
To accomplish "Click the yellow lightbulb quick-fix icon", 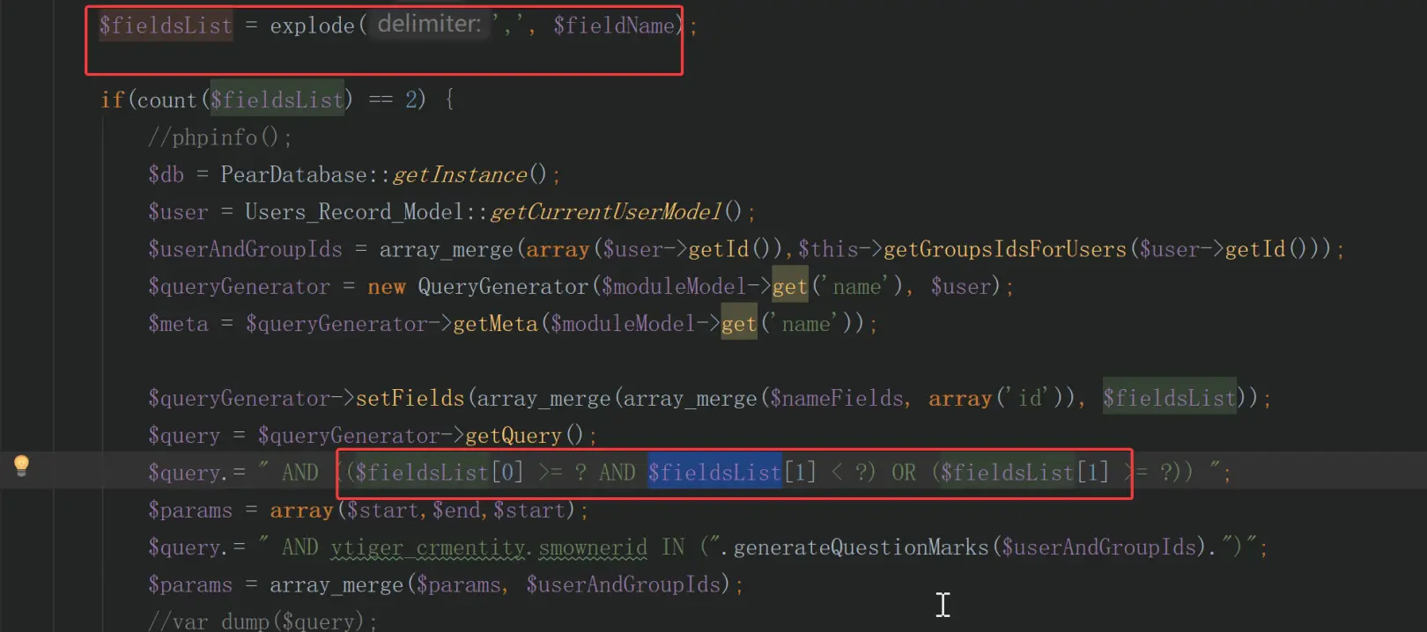I will click(22, 465).
